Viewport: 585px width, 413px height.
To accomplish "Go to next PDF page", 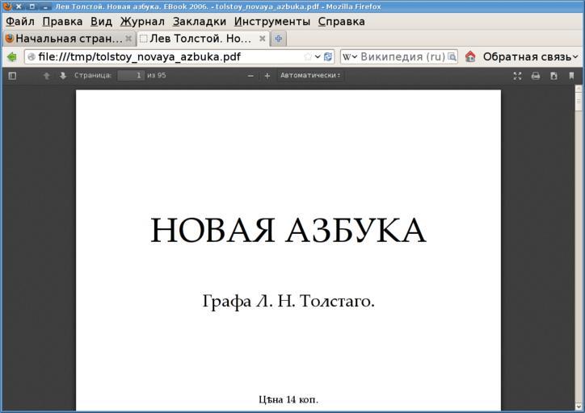I will [63, 76].
